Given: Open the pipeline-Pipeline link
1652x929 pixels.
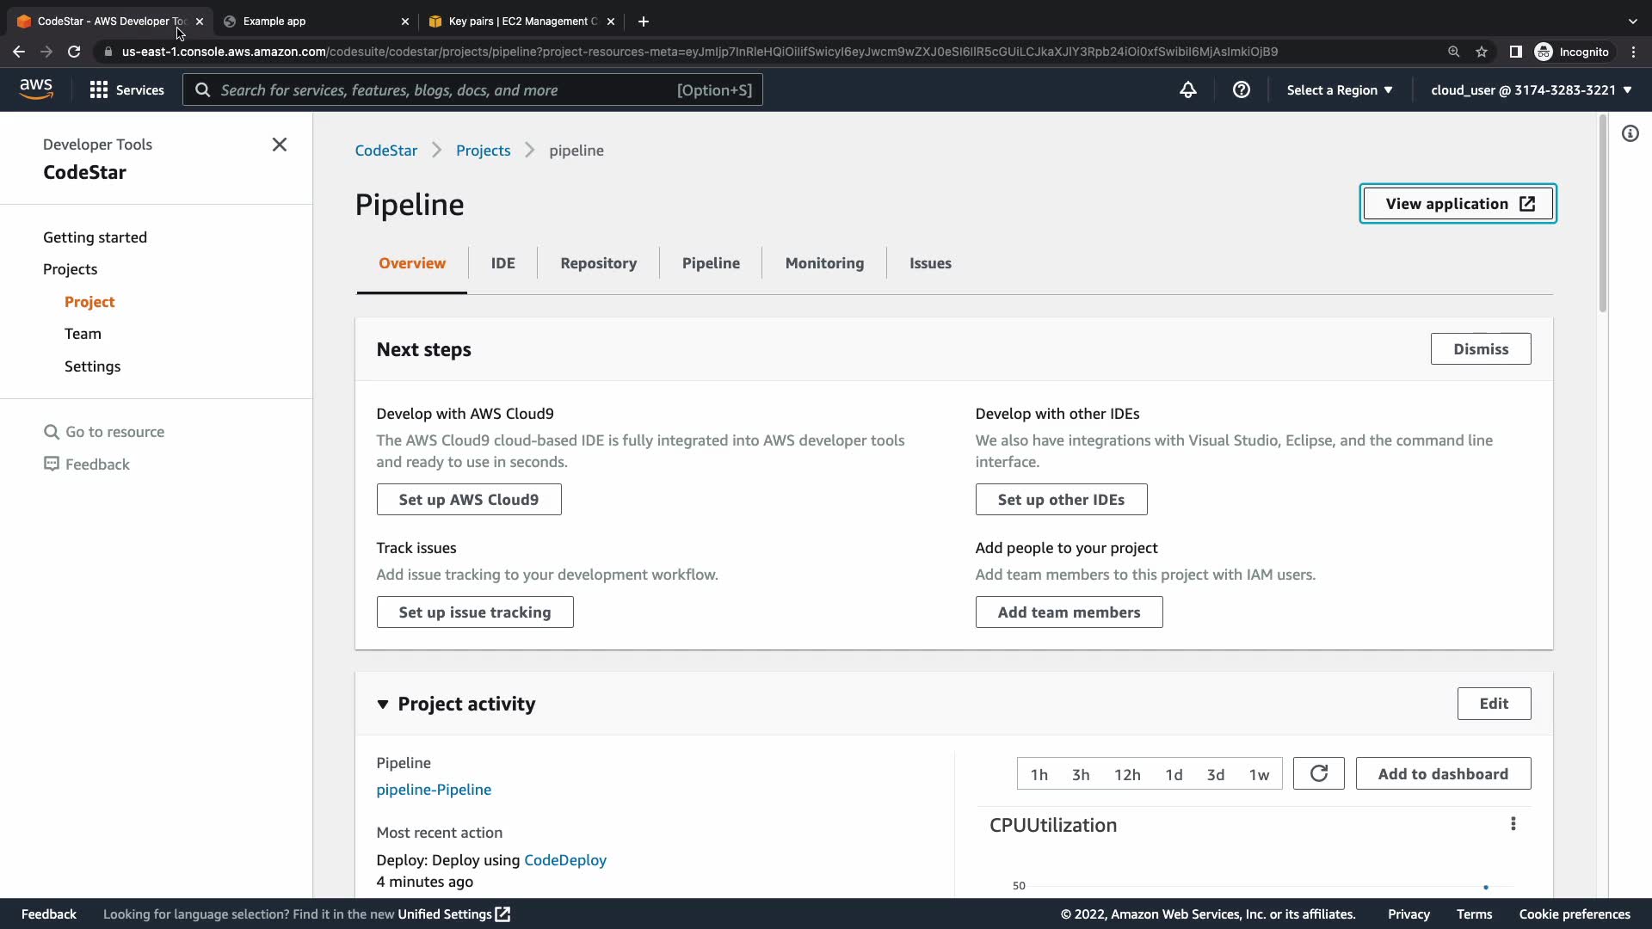Looking at the screenshot, I should (434, 790).
